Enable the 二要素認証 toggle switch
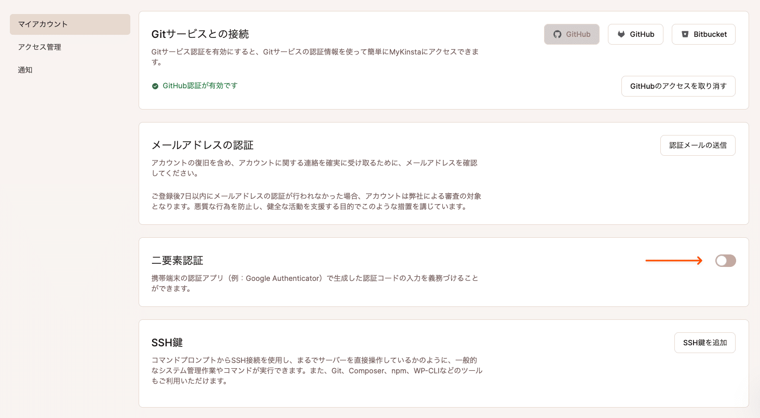The image size is (760, 418). [x=725, y=261]
